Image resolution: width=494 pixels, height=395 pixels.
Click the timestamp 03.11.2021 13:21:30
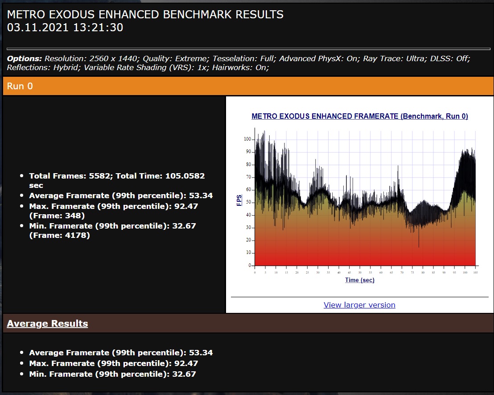click(x=65, y=27)
